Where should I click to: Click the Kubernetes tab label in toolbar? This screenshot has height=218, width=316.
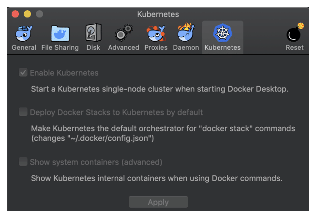click(x=223, y=47)
